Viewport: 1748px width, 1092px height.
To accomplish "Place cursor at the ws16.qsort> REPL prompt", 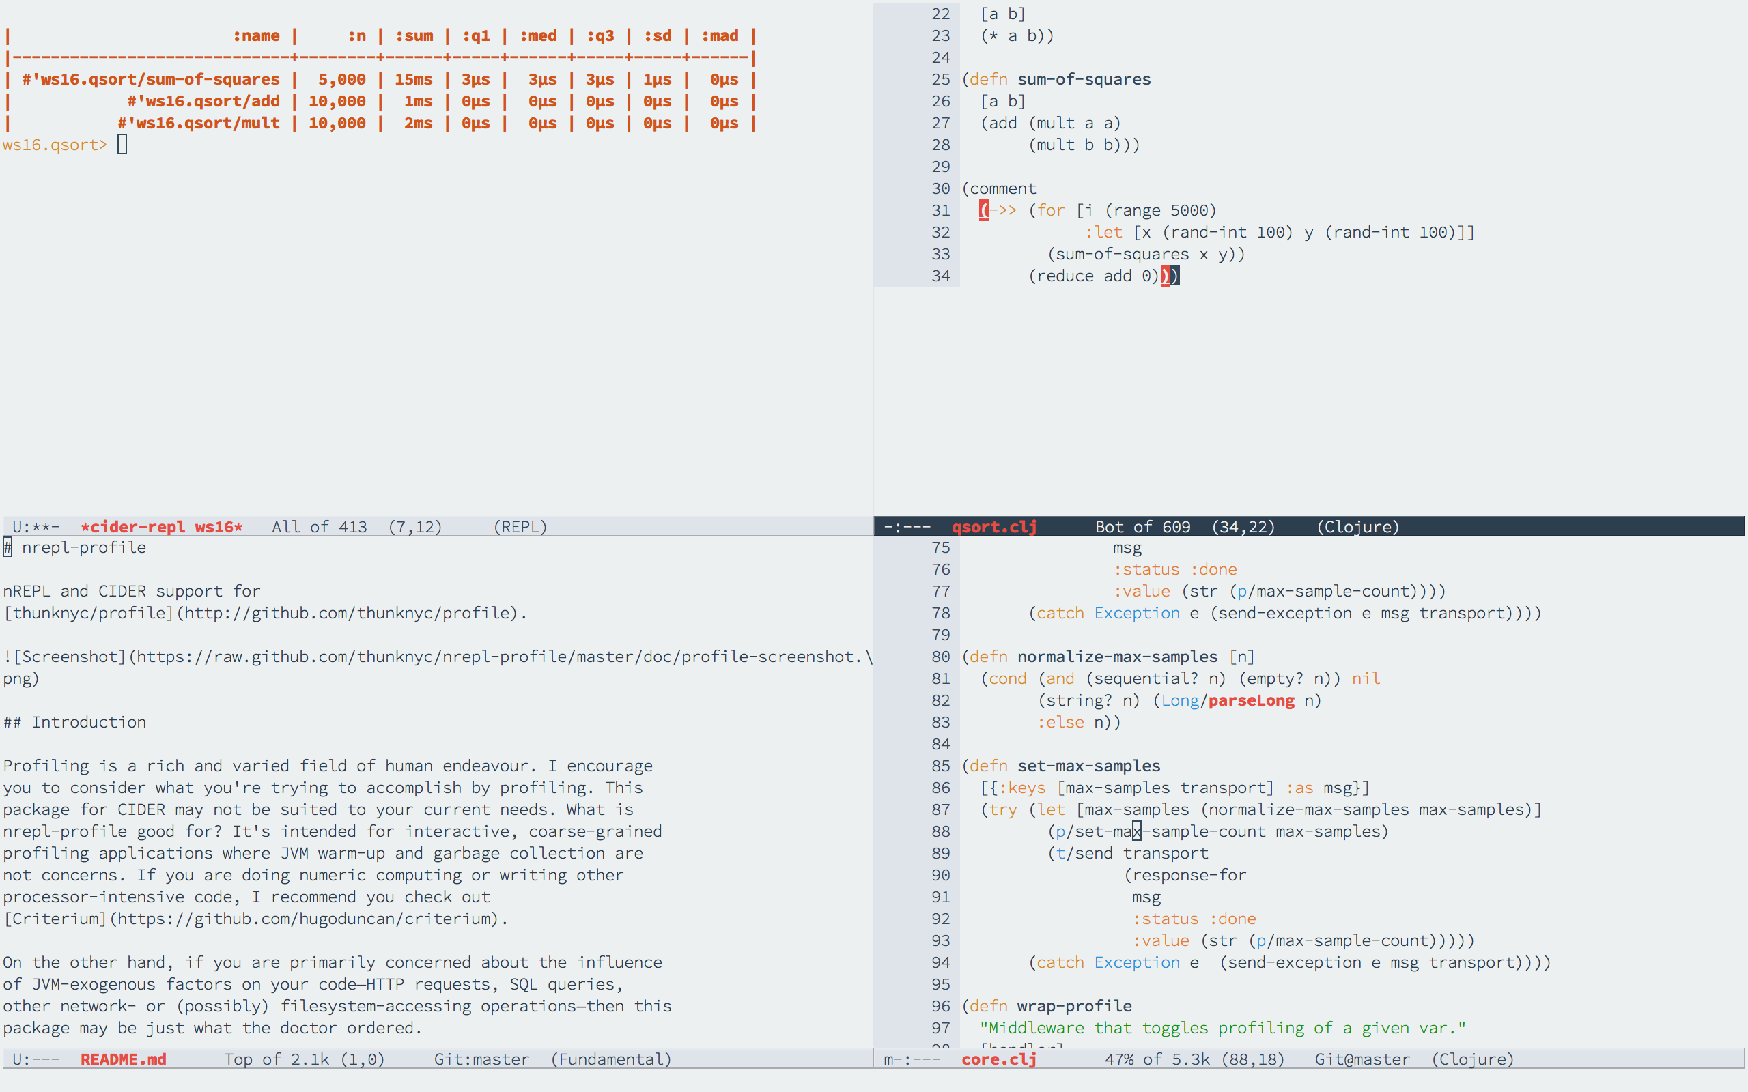I will click(122, 145).
